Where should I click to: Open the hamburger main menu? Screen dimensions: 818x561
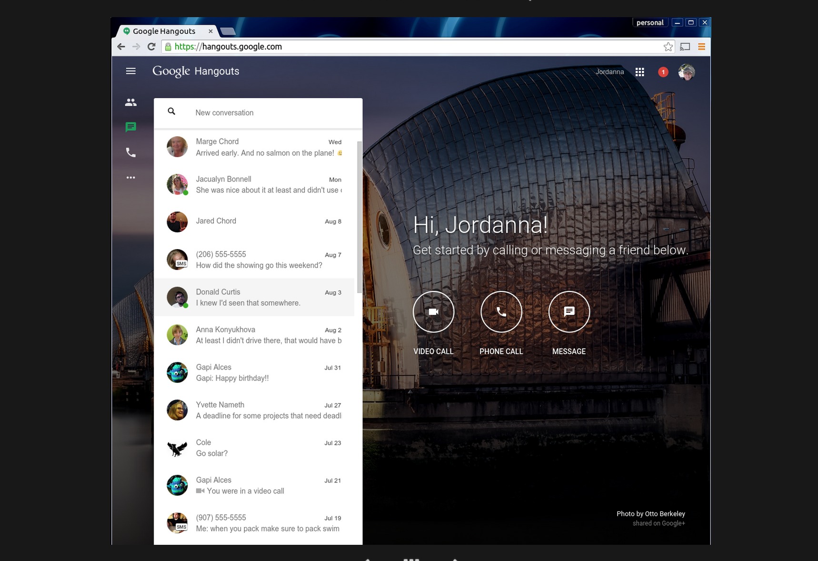131,71
